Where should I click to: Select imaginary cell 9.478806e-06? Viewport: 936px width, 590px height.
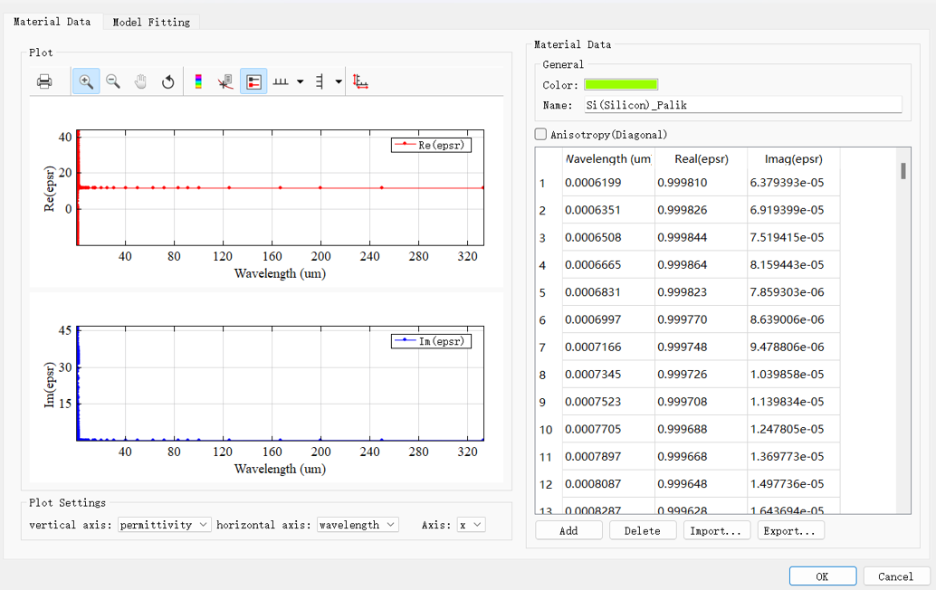coord(793,347)
